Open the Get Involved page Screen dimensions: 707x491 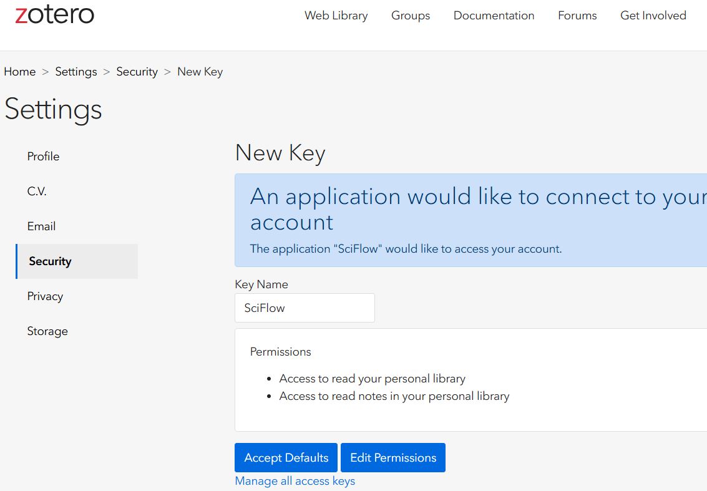pos(653,16)
